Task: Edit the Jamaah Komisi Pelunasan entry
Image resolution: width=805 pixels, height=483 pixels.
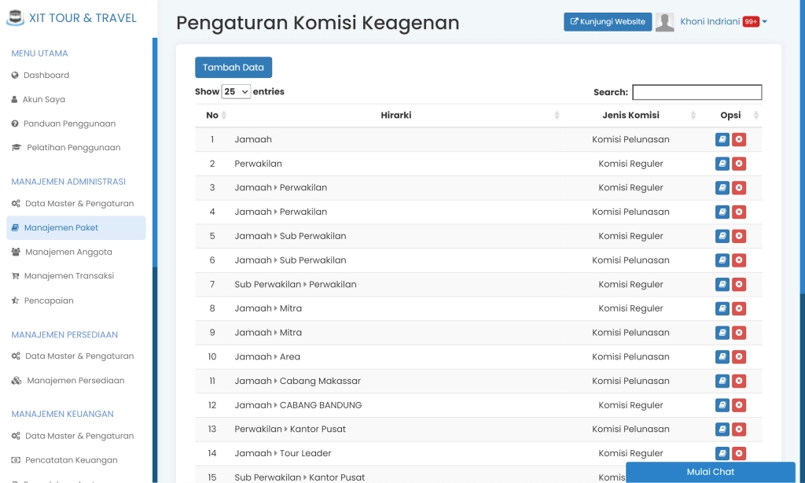Action: click(x=722, y=139)
